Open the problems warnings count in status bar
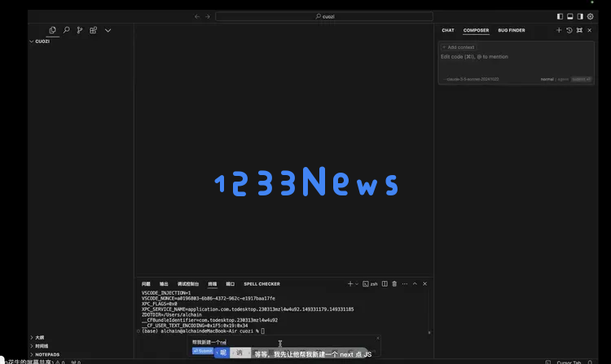This screenshot has height=364, width=611. click(x=60, y=362)
